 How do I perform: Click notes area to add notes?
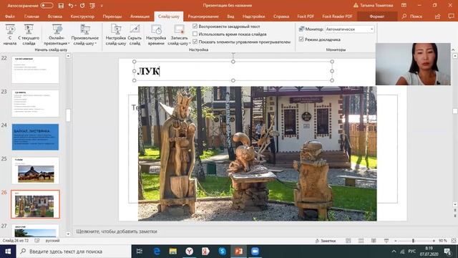click(117, 231)
